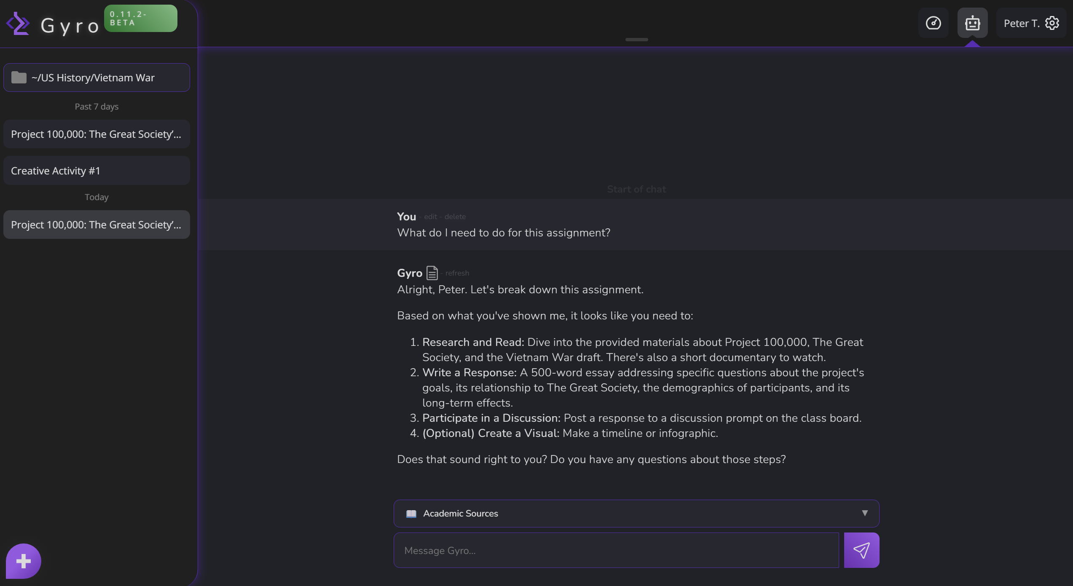Click delete link on your message

click(455, 217)
